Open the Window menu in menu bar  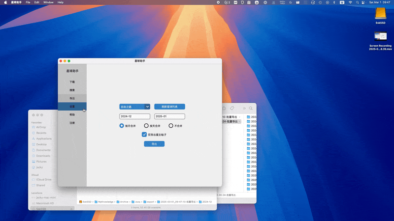coord(48,2)
